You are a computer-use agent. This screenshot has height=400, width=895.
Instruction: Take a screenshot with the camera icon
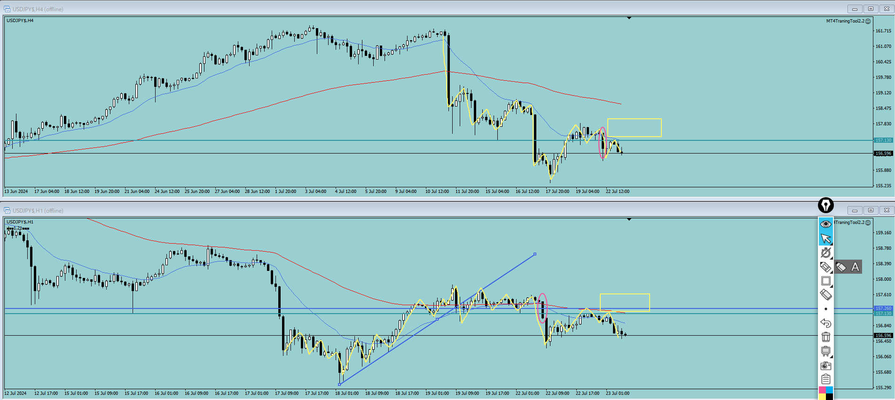click(x=825, y=365)
